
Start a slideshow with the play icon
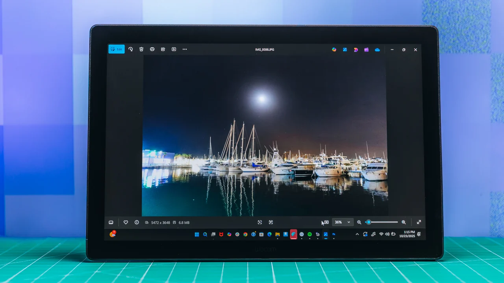click(x=173, y=49)
